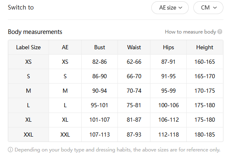Click the question mark help icon
Image resolution: width=230 pixels, height=161 pixels.
coord(220,32)
